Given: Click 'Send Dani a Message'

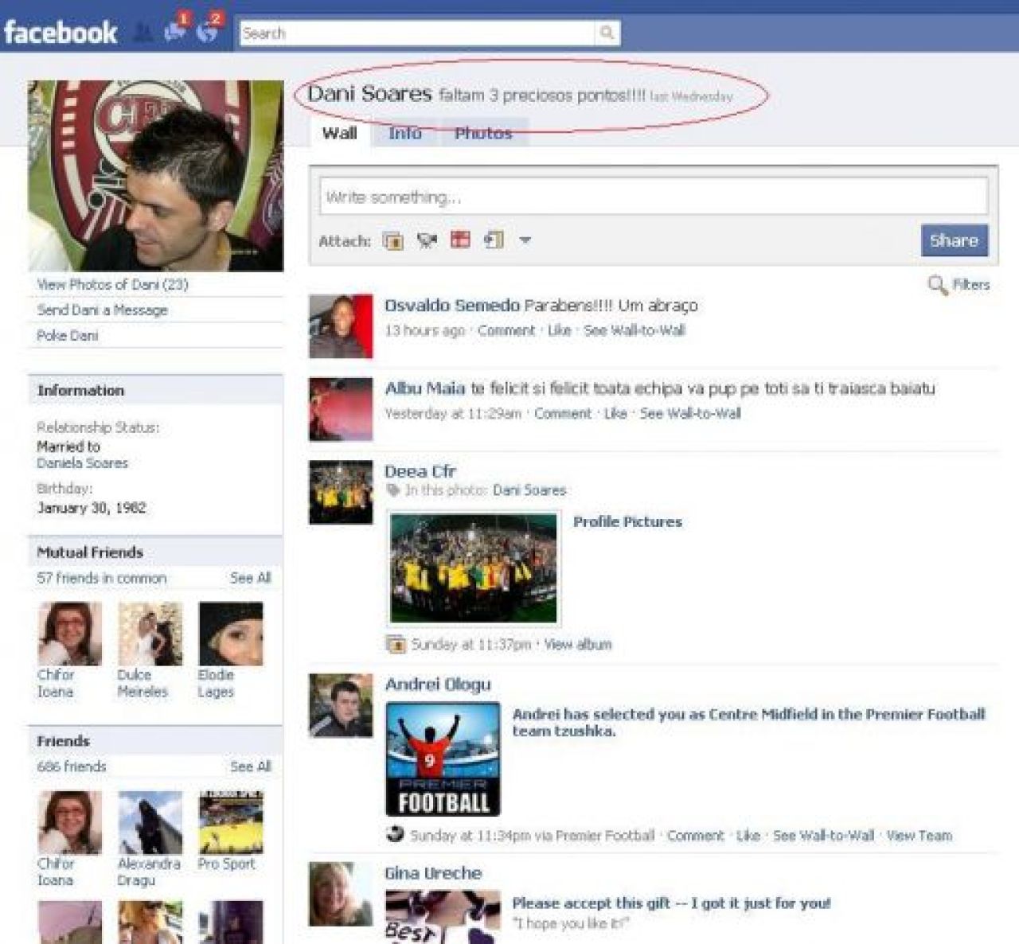Looking at the screenshot, I should [x=102, y=310].
